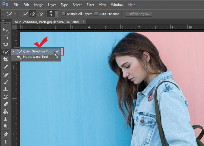Viewport: 204px width, 146px height.
Task: Enable Sample All Layers checkbox
Action: (64, 14)
